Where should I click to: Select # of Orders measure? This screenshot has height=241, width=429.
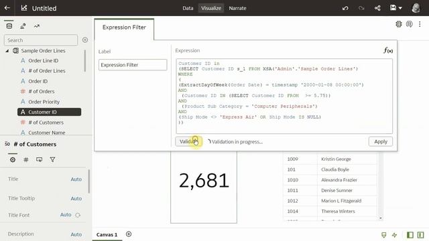click(x=42, y=91)
